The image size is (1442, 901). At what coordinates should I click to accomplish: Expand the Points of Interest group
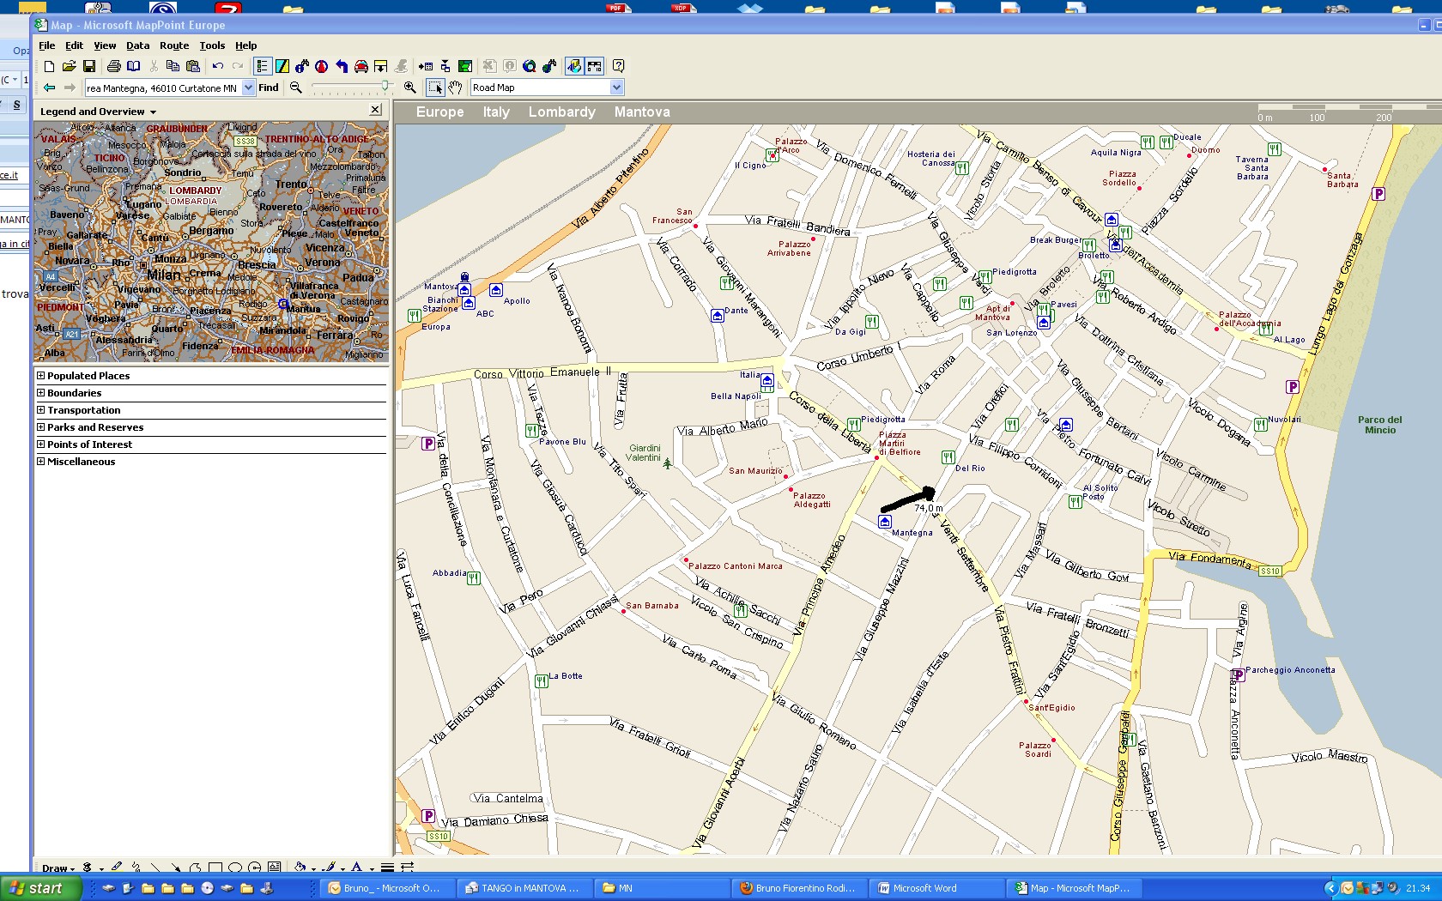[40, 444]
